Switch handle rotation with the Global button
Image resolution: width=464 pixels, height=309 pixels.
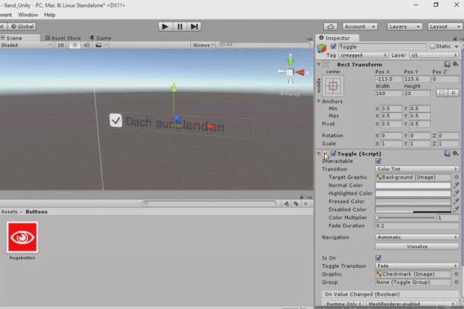(x=22, y=26)
